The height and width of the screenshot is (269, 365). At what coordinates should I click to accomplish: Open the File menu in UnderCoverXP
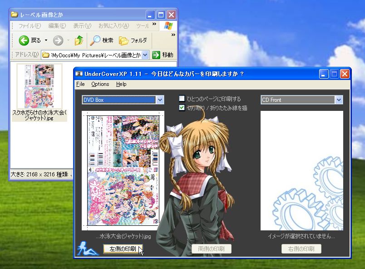click(x=80, y=84)
